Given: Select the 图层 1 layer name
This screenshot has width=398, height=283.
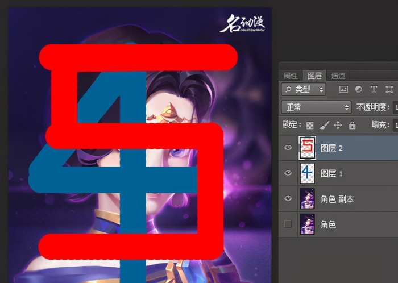Looking at the screenshot, I should tap(332, 173).
